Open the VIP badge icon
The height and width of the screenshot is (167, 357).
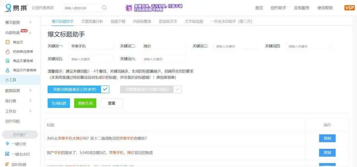[349, 8]
